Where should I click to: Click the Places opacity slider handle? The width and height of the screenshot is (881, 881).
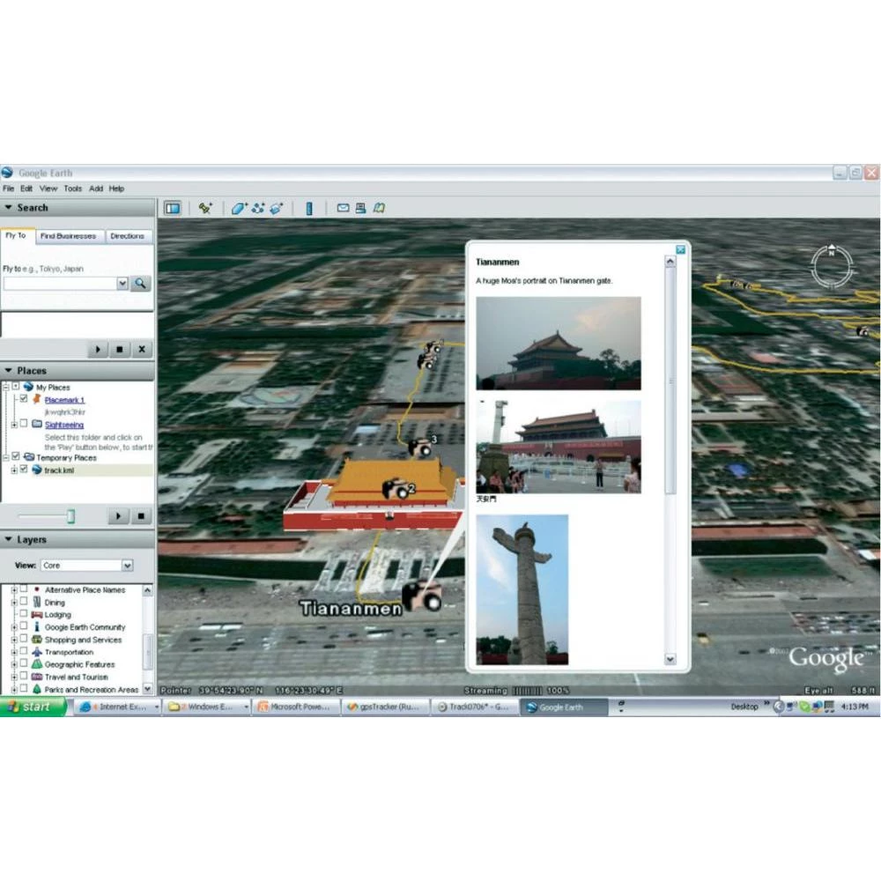(x=70, y=516)
